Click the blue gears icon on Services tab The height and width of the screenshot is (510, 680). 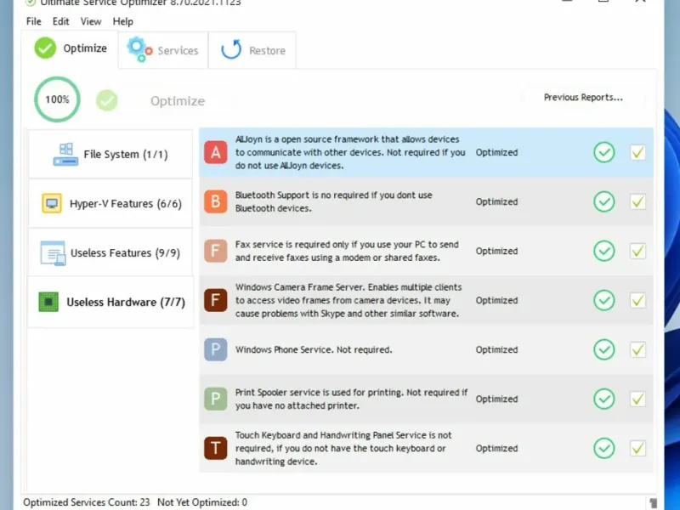coord(139,49)
